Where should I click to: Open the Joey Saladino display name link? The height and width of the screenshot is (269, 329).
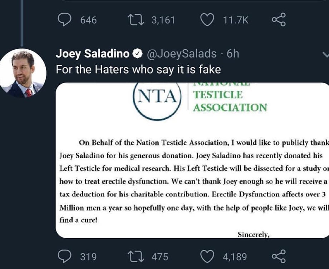[x=93, y=54]
